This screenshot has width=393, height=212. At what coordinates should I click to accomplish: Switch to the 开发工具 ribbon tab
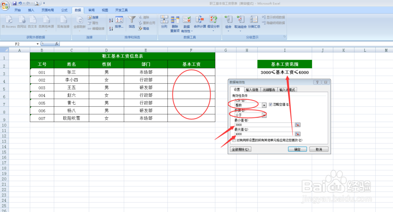pyautogui.click(x=121, y=10)
